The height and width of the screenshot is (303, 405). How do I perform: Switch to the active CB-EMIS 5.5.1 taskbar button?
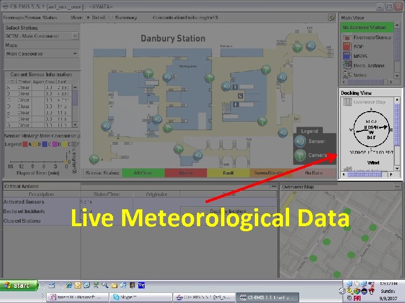click(x=268, y=297)
